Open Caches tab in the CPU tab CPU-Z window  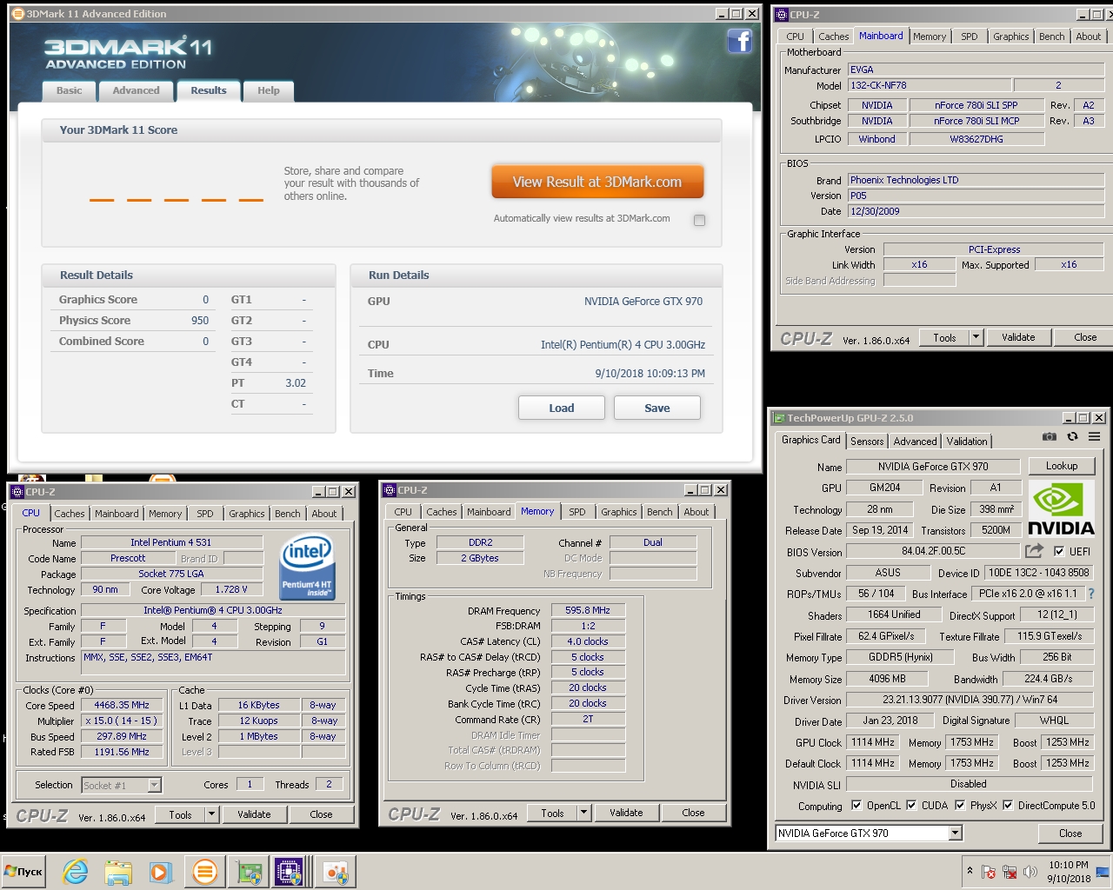(70, 514)
